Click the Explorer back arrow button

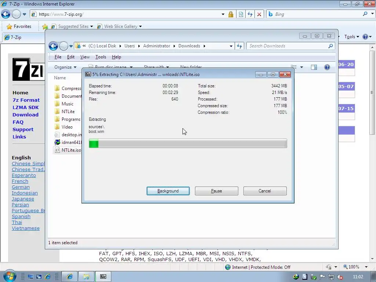click(53, 46)
